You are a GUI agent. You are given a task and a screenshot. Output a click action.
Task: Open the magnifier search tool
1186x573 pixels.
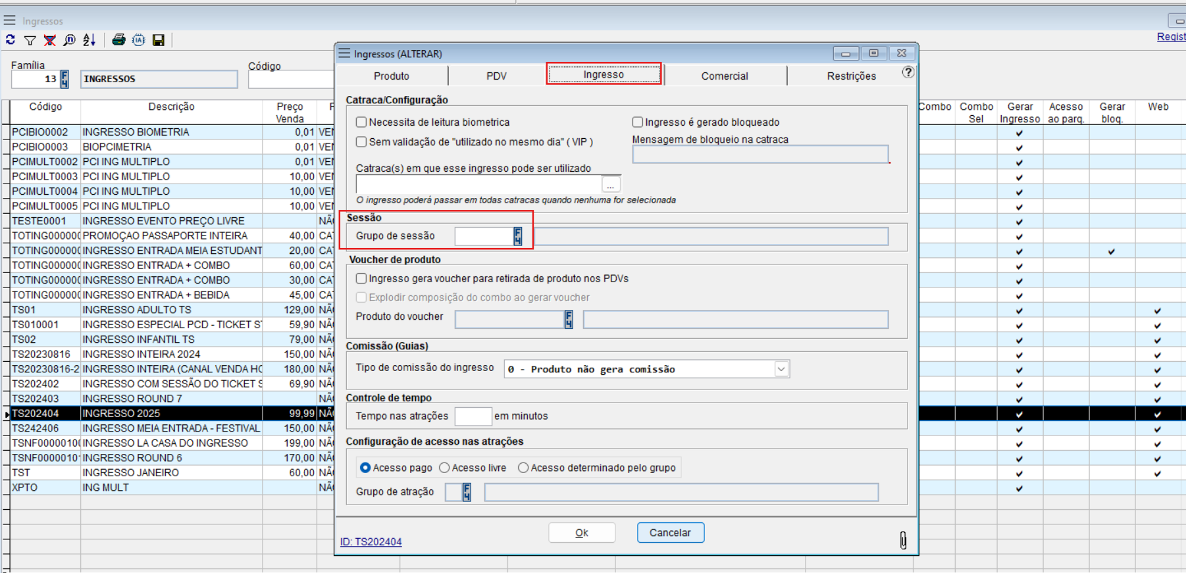pyautogui.click(x=69, y=40)
